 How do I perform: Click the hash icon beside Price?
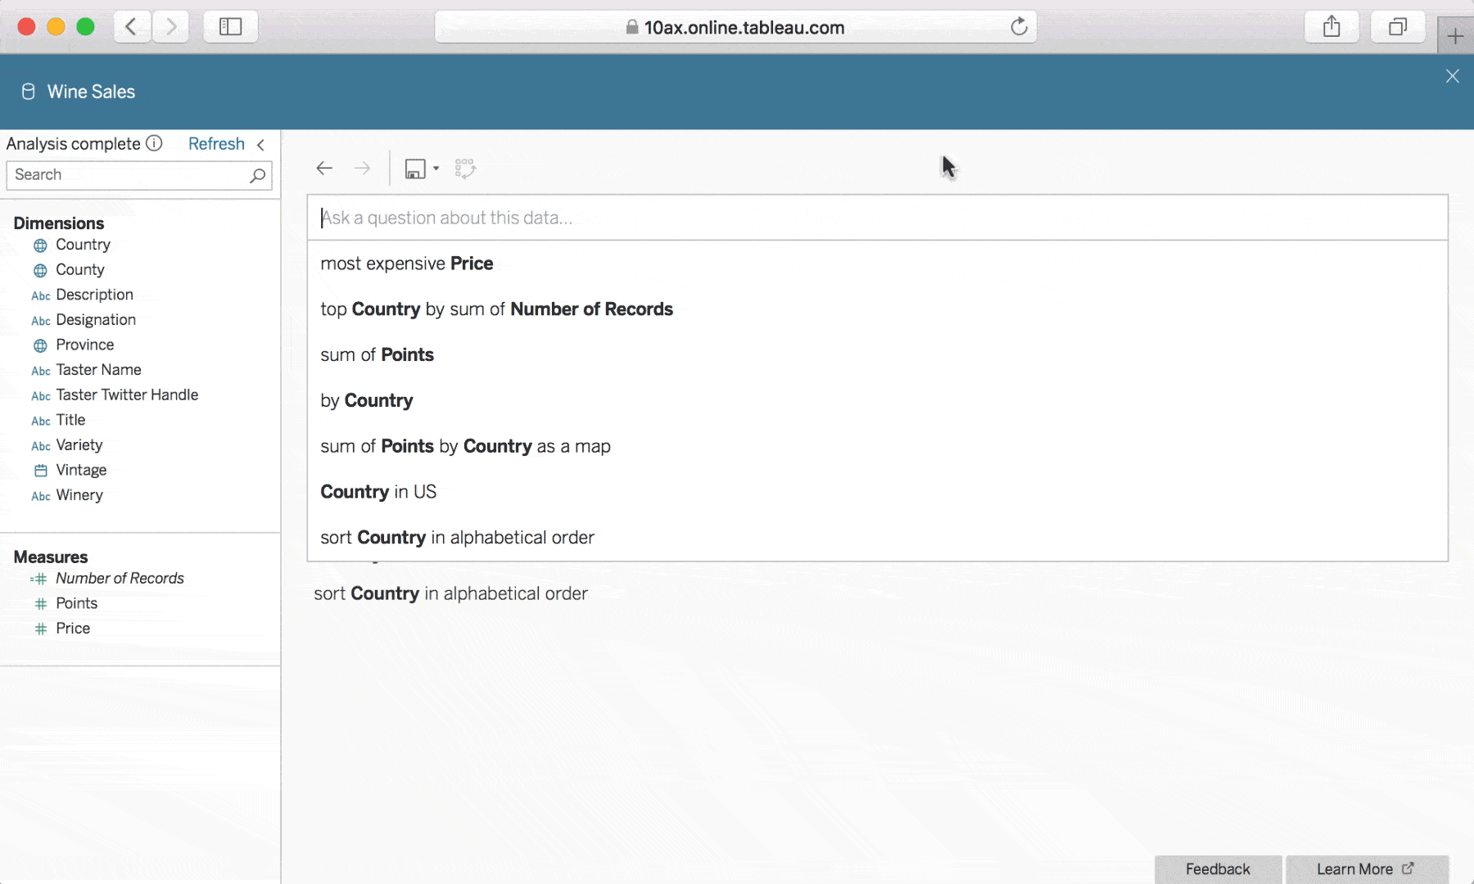pyautogui.click(x=40, y=629)
